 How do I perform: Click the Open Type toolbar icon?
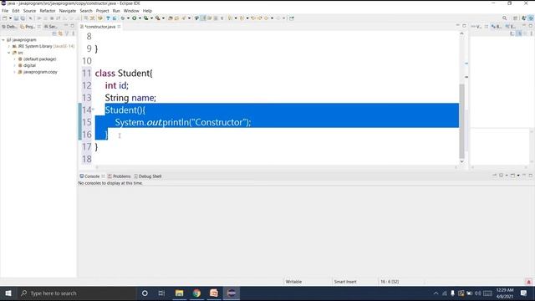pos(170,18)
